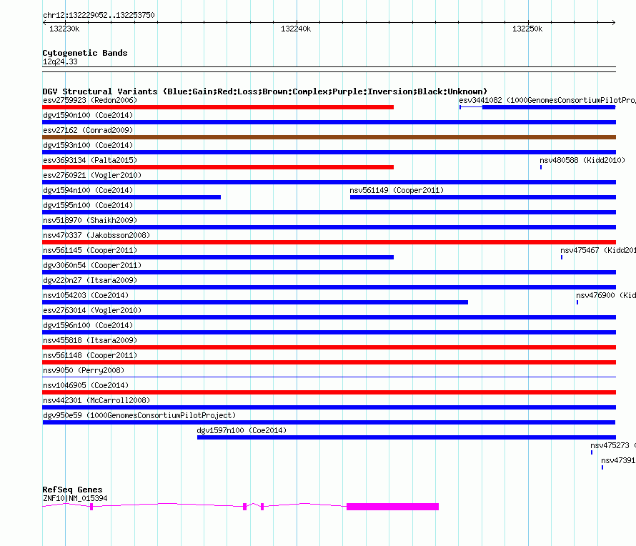636x546 pixels.
Task: Click the dgv1597n100 (Coe2014) blue bar
Action: pyautogui.click(x=407, y=437)
